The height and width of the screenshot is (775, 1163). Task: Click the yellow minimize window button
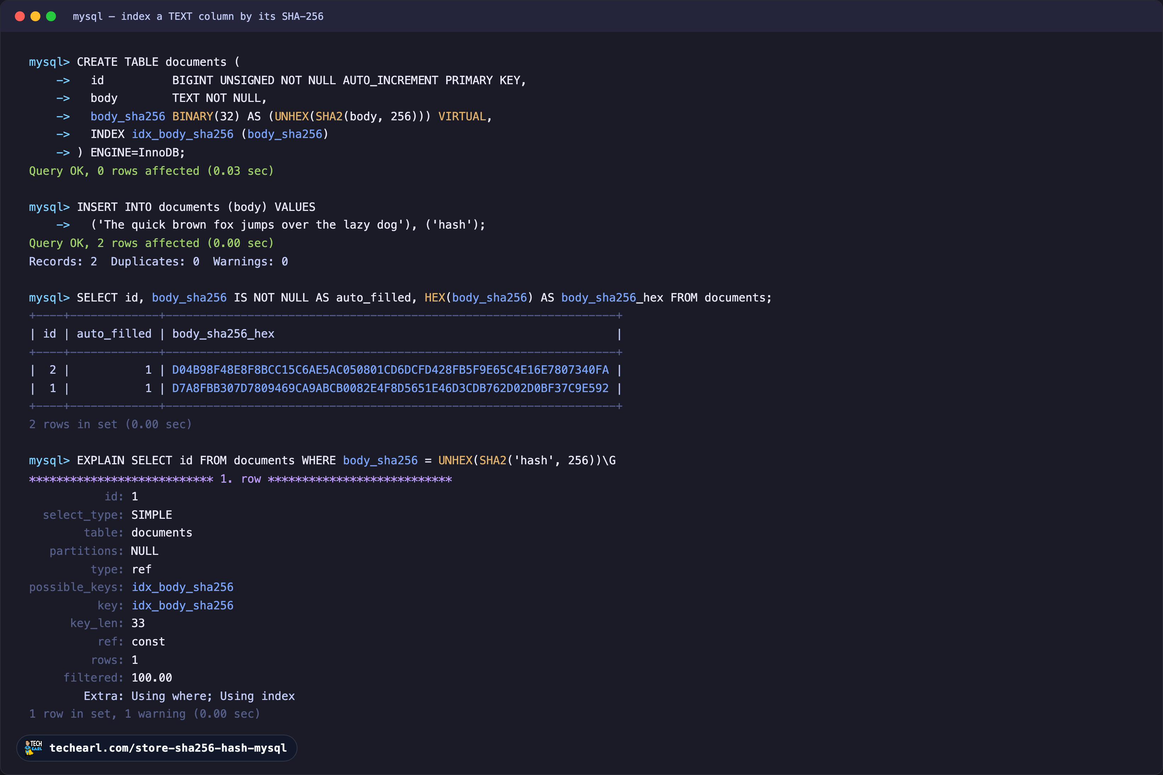(36, 16)
